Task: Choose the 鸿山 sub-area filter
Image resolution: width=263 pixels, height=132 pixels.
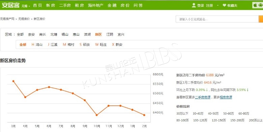Action: click(37, 45)
